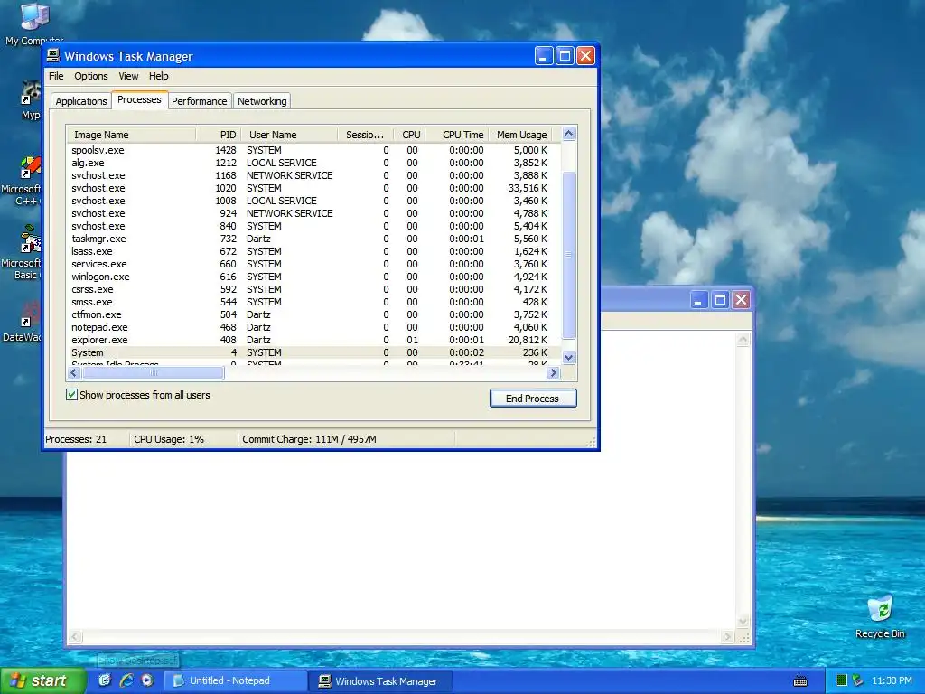Select the explorer.exe process

pos(313,341)
